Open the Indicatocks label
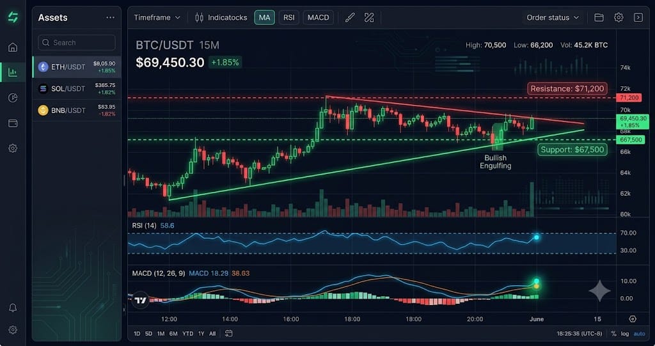This screenshot has height=346, width=655. (227, 17)
